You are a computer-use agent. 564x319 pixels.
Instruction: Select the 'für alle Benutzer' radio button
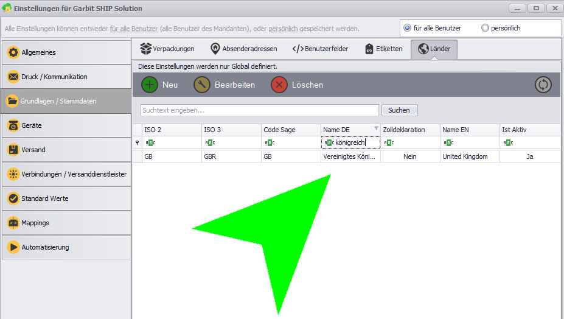pos(407,28)
